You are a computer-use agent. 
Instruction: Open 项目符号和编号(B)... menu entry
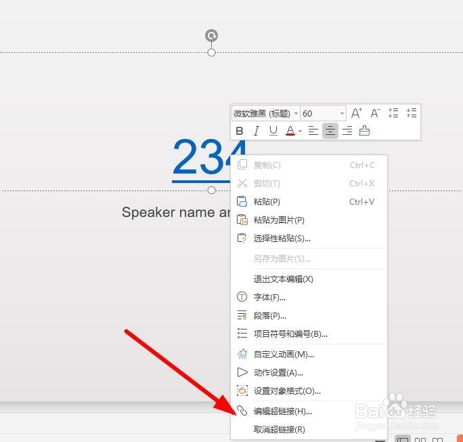pyautogui.click(x=309, y=334)
